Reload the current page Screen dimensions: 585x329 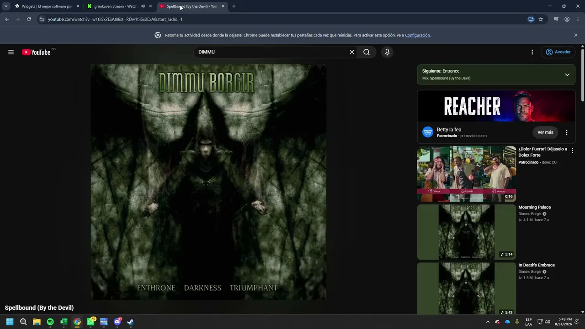point(29,19)
